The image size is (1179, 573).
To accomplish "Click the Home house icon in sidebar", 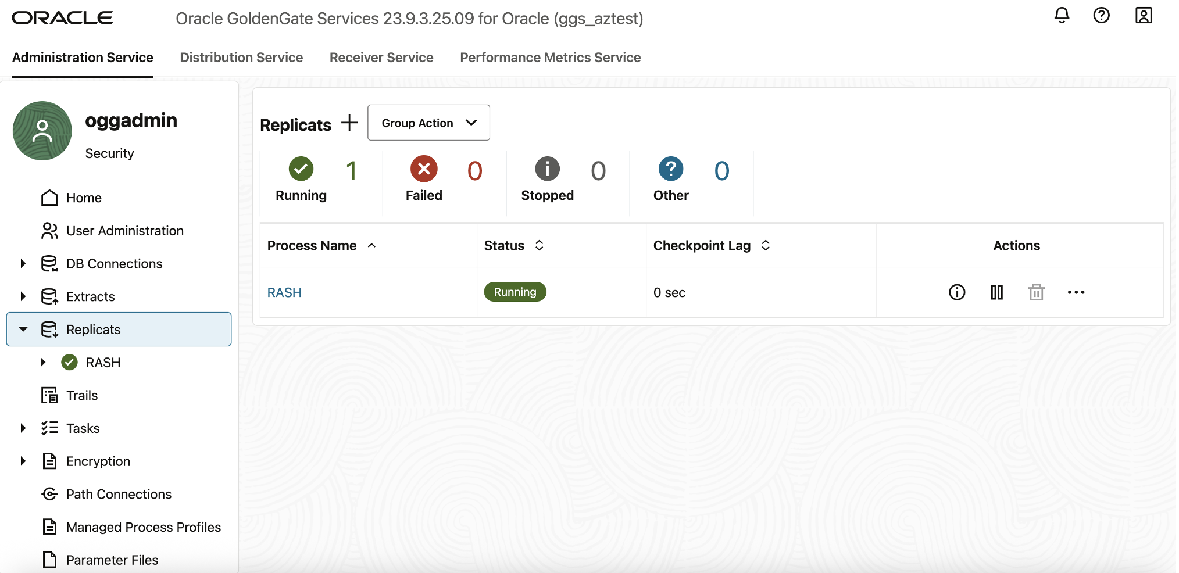I will click(49, 198).
